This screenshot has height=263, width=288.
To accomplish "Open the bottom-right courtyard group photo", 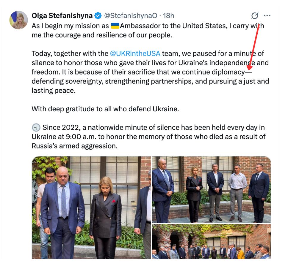I will (x=212, y=241).
